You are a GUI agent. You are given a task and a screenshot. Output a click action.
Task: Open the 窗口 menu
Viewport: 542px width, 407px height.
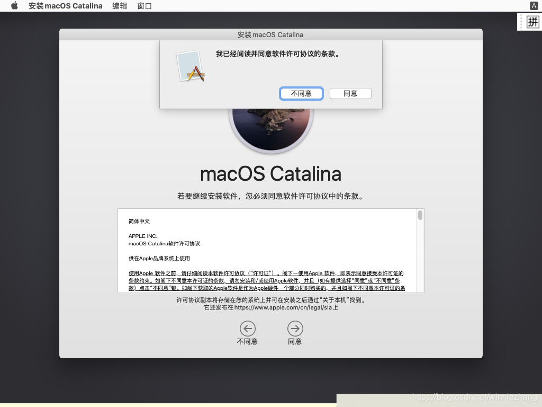(x=144, y=6)
